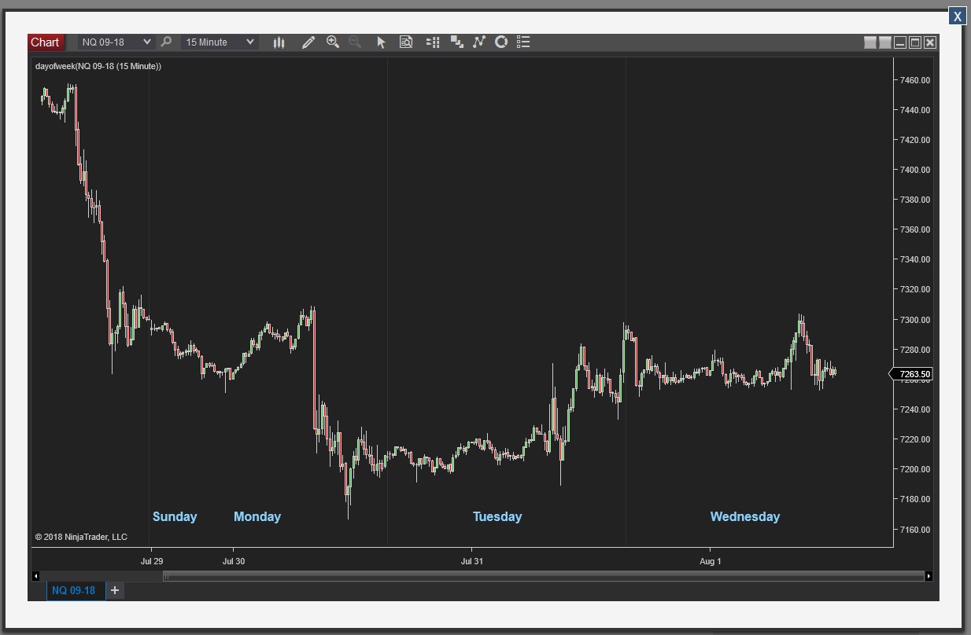Open the stacked-squares toolbar icon

click(x=456, y=42)
